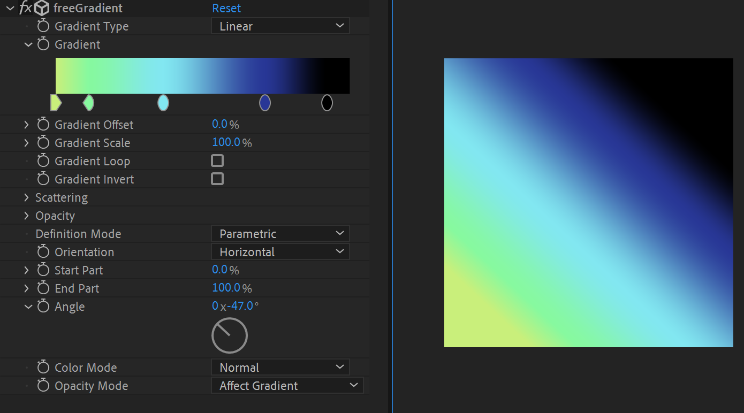The height and width of the screenshot is (413, 744).
Task: Open the Gradient Type dropdown
Action: point(280,26)
